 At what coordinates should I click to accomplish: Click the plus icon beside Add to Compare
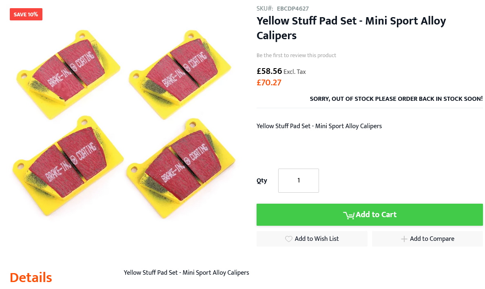[404, 239]
